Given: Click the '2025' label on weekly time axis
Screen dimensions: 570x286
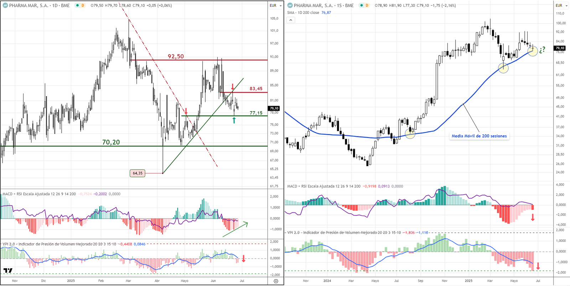Looking at the screenshot, I should pos(468,281).
